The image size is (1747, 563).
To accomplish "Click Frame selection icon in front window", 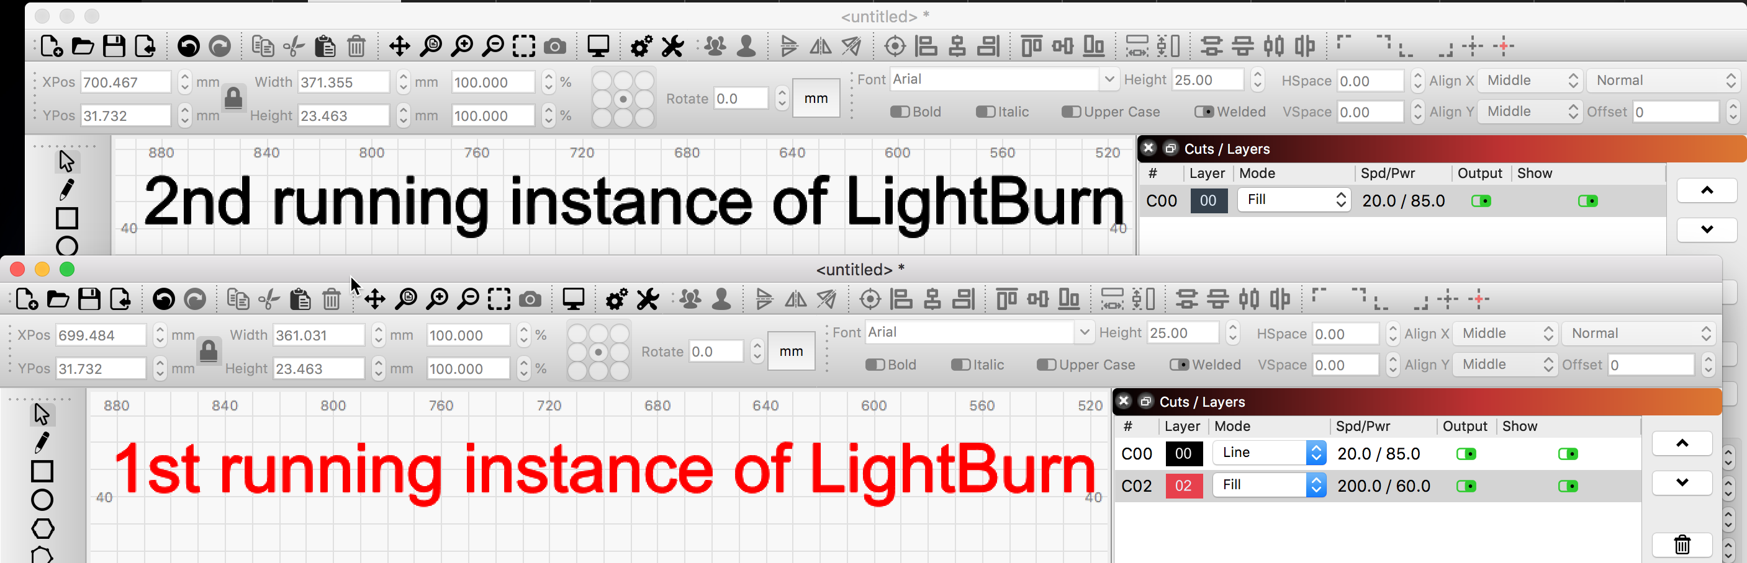I will 499,299.
